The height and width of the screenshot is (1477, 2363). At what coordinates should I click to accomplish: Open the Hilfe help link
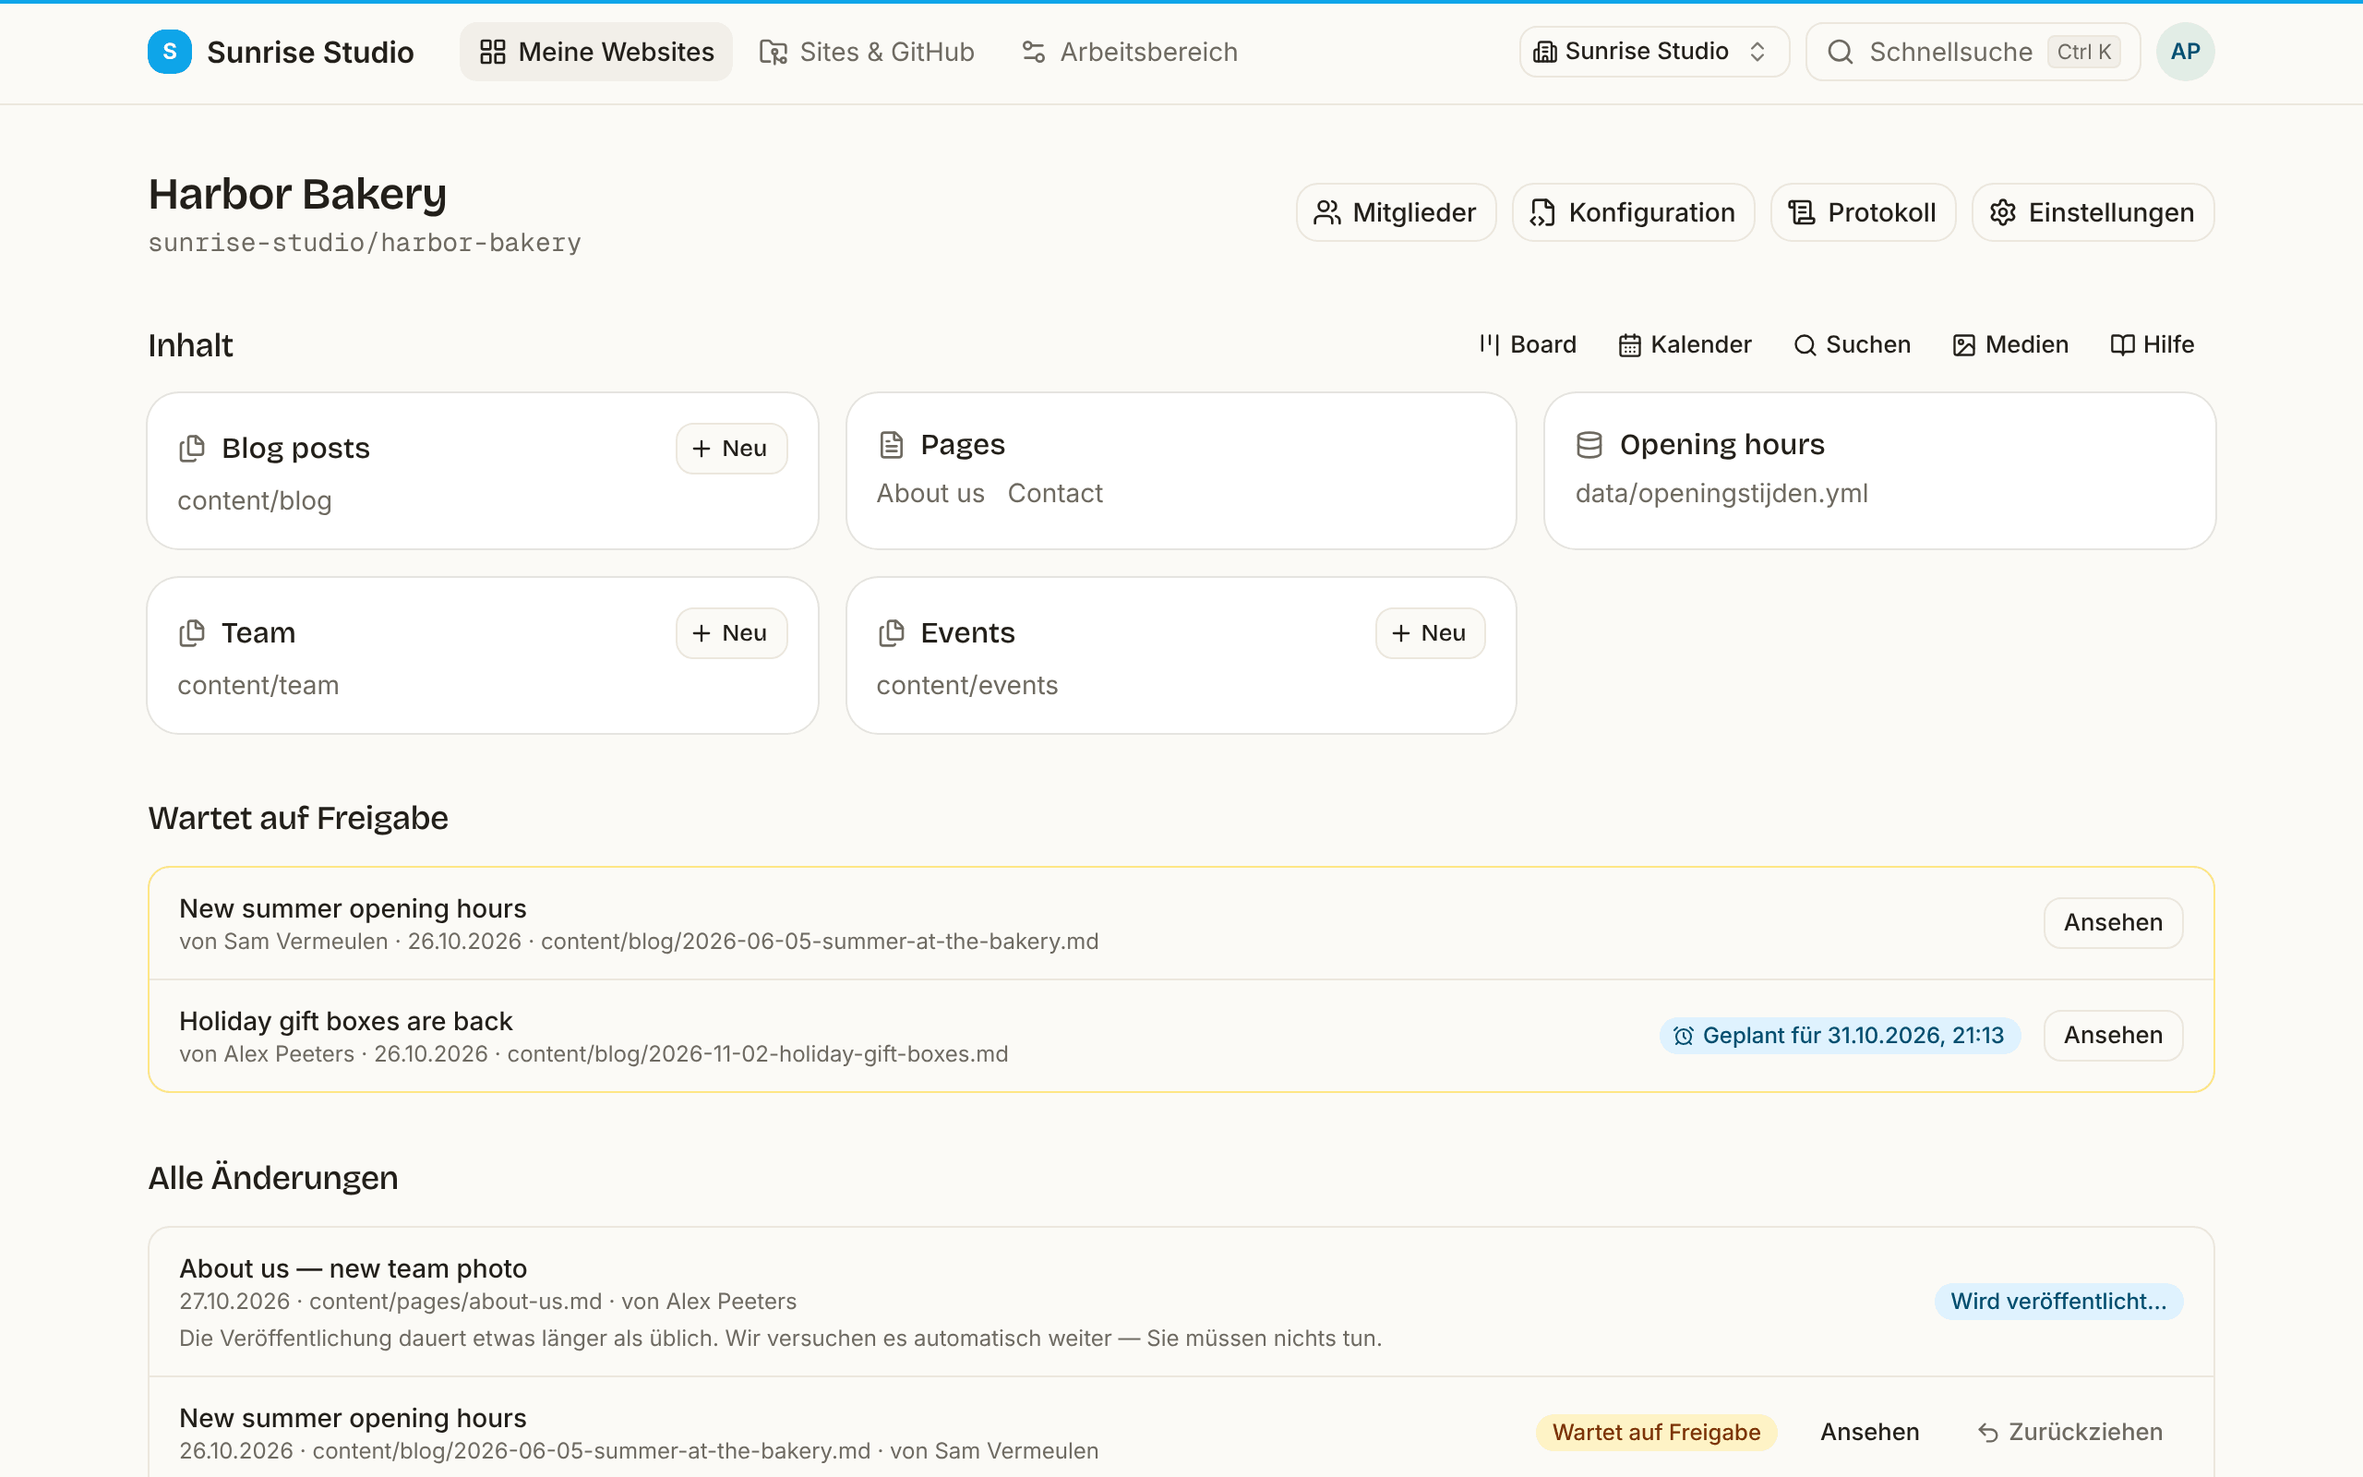(x=2153, y=345)
